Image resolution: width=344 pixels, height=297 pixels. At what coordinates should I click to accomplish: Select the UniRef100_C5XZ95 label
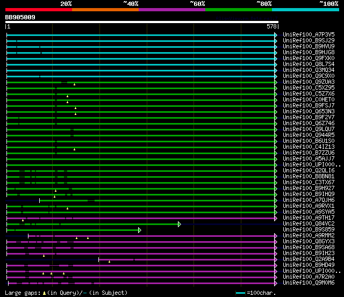309,88
